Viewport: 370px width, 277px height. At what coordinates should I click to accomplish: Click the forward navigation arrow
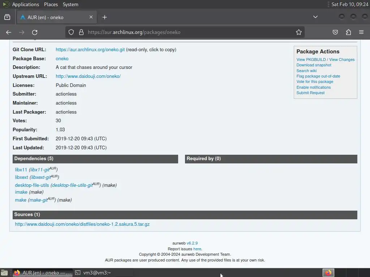point(22,32)
